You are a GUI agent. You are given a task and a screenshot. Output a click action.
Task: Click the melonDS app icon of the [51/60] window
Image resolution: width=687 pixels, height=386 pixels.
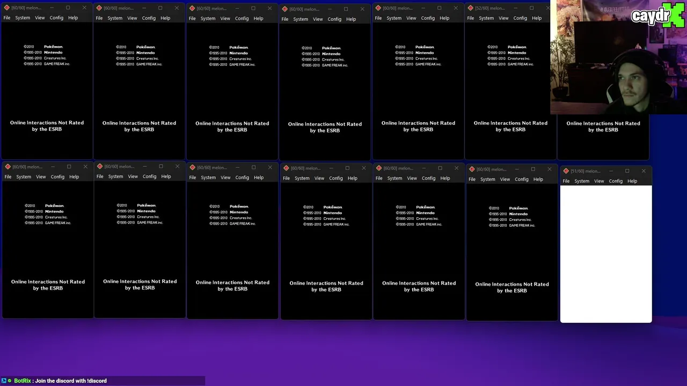point(566,171)
